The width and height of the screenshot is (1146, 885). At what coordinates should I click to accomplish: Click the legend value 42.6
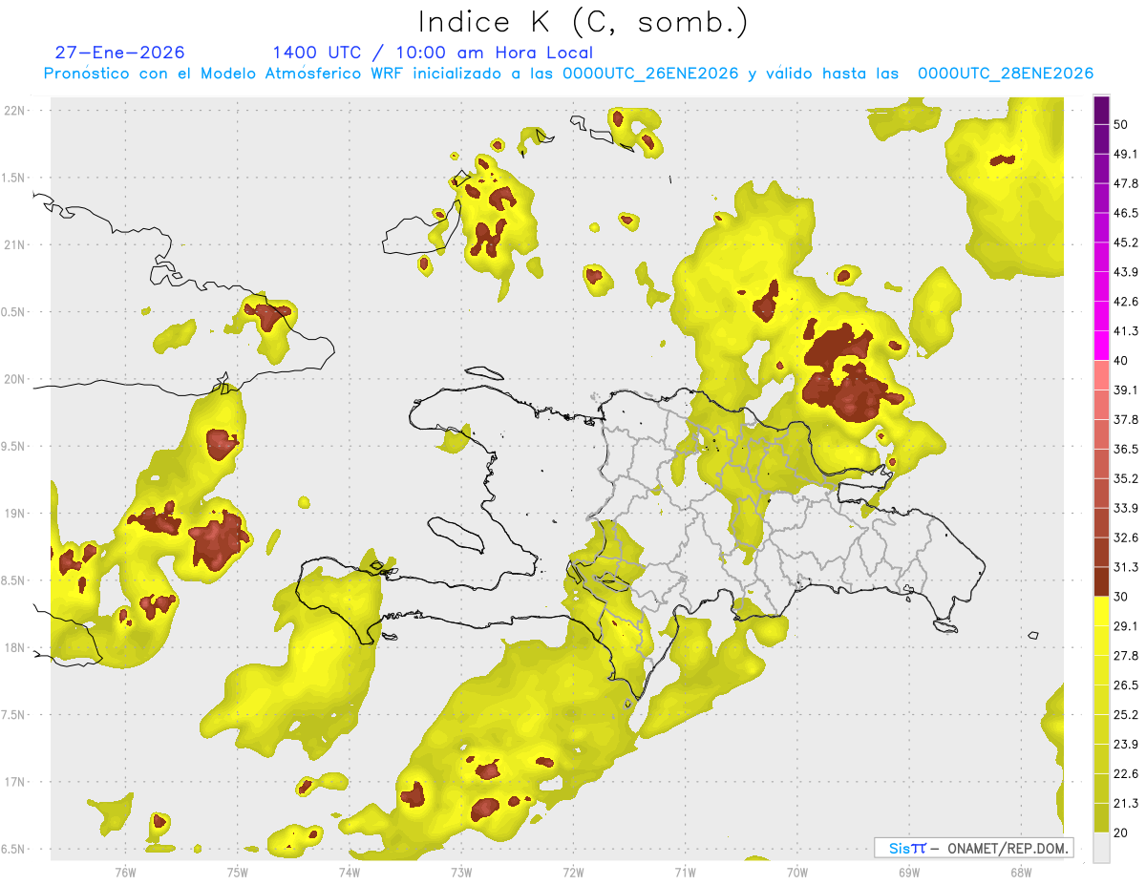pos(1127,302)
